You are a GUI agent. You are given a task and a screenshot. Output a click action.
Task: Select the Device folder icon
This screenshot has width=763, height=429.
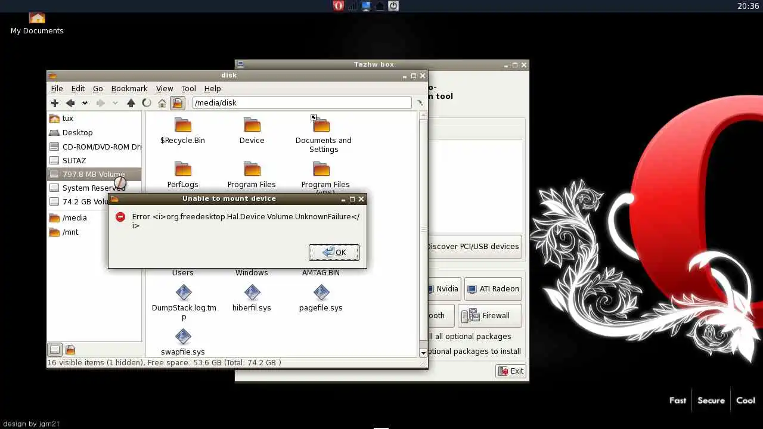coord(252,125)
